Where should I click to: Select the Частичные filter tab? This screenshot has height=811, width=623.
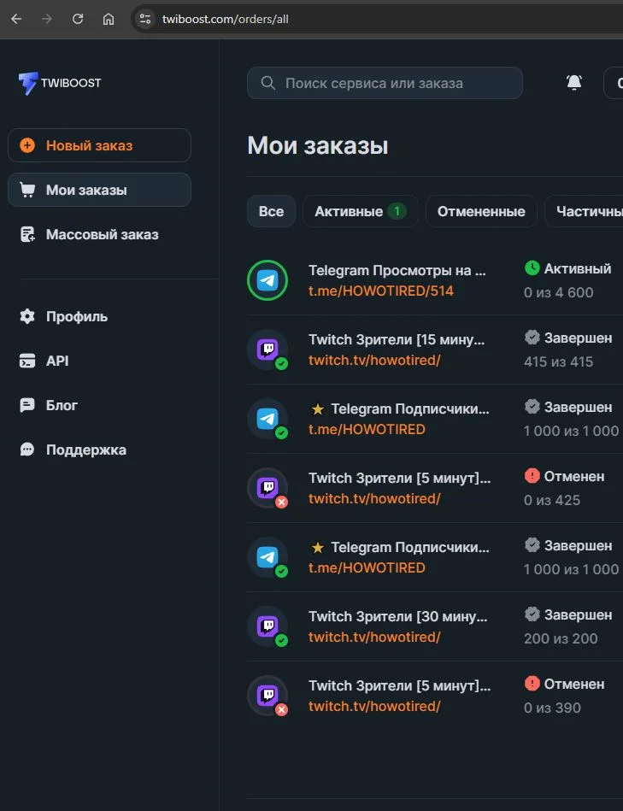(x=584, y=211)
